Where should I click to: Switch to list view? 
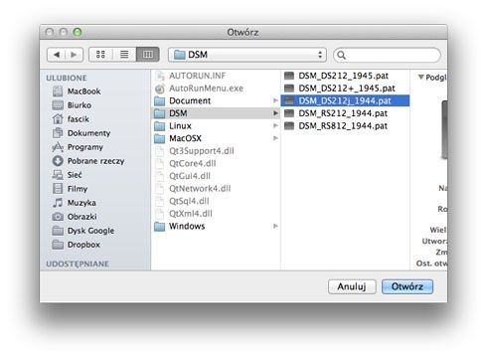pos(124,55)
